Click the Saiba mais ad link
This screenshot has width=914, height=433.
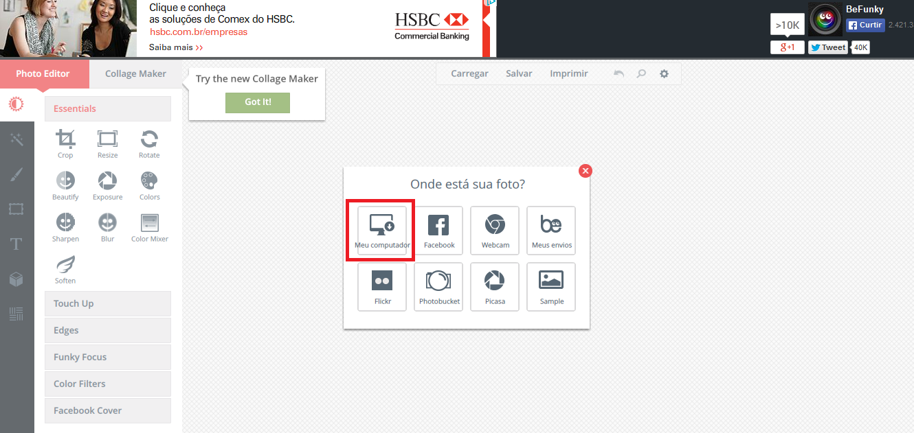[176, 48]
